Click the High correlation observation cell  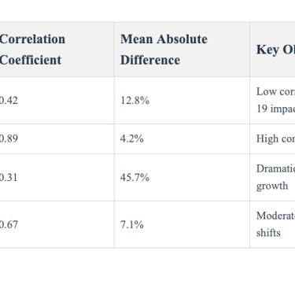(x=272, y=139)
